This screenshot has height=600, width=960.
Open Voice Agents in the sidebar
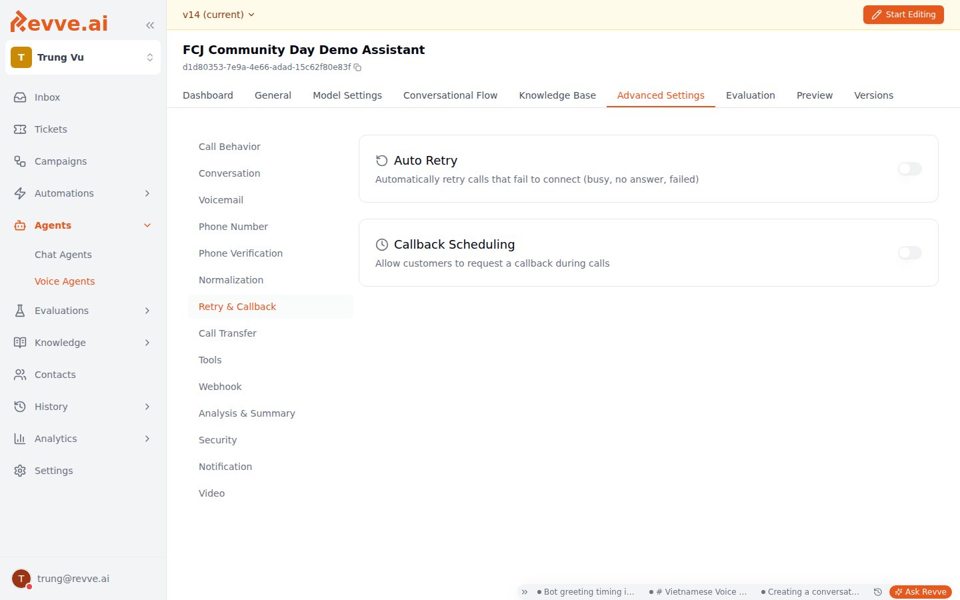65,281
